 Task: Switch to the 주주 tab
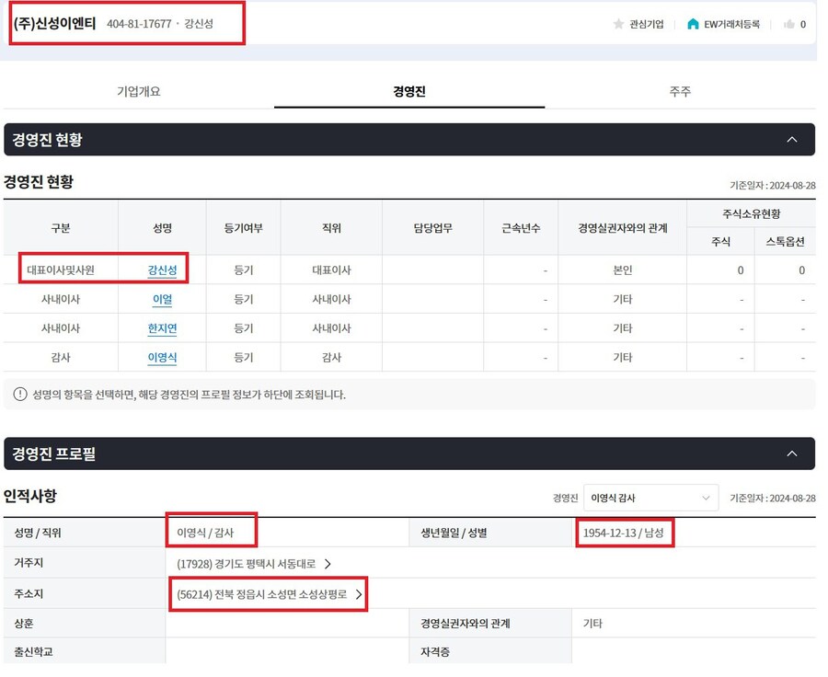pos(679,89)
